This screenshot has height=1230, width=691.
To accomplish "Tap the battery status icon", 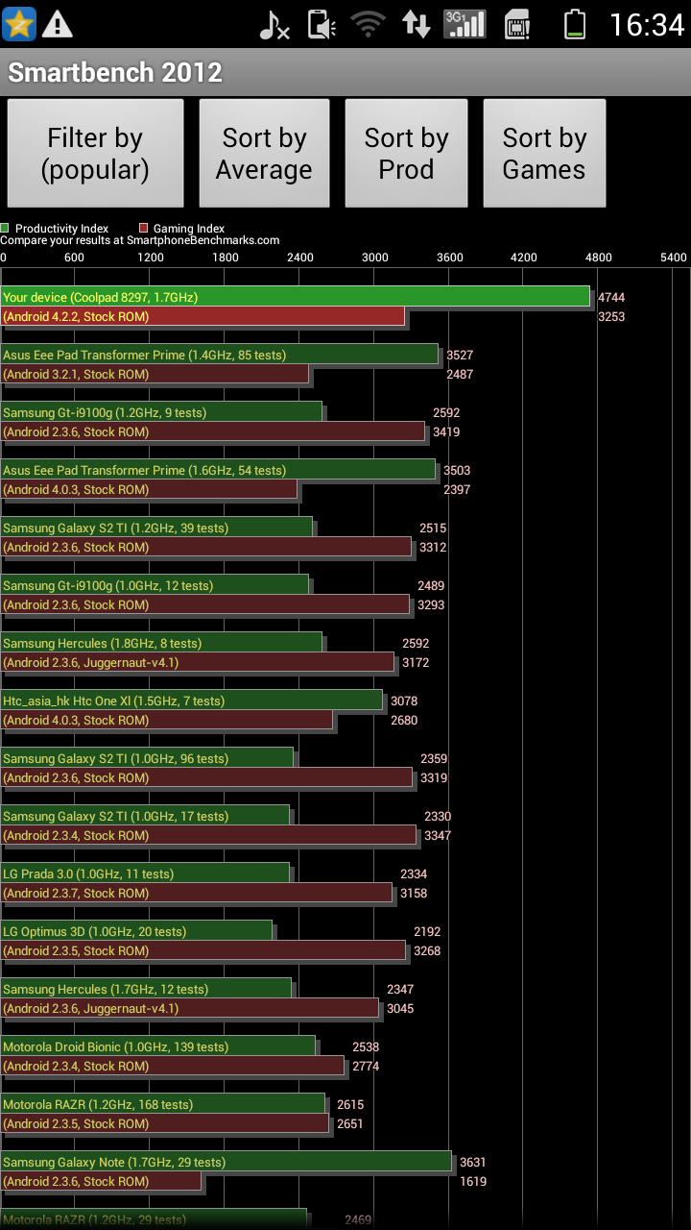I will coord(574,24).
